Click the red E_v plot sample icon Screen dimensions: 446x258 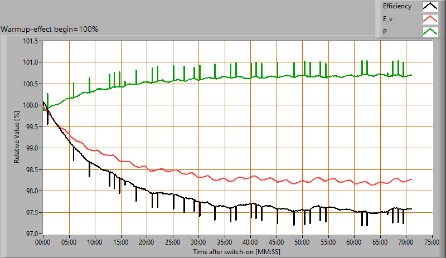point(429,20)
